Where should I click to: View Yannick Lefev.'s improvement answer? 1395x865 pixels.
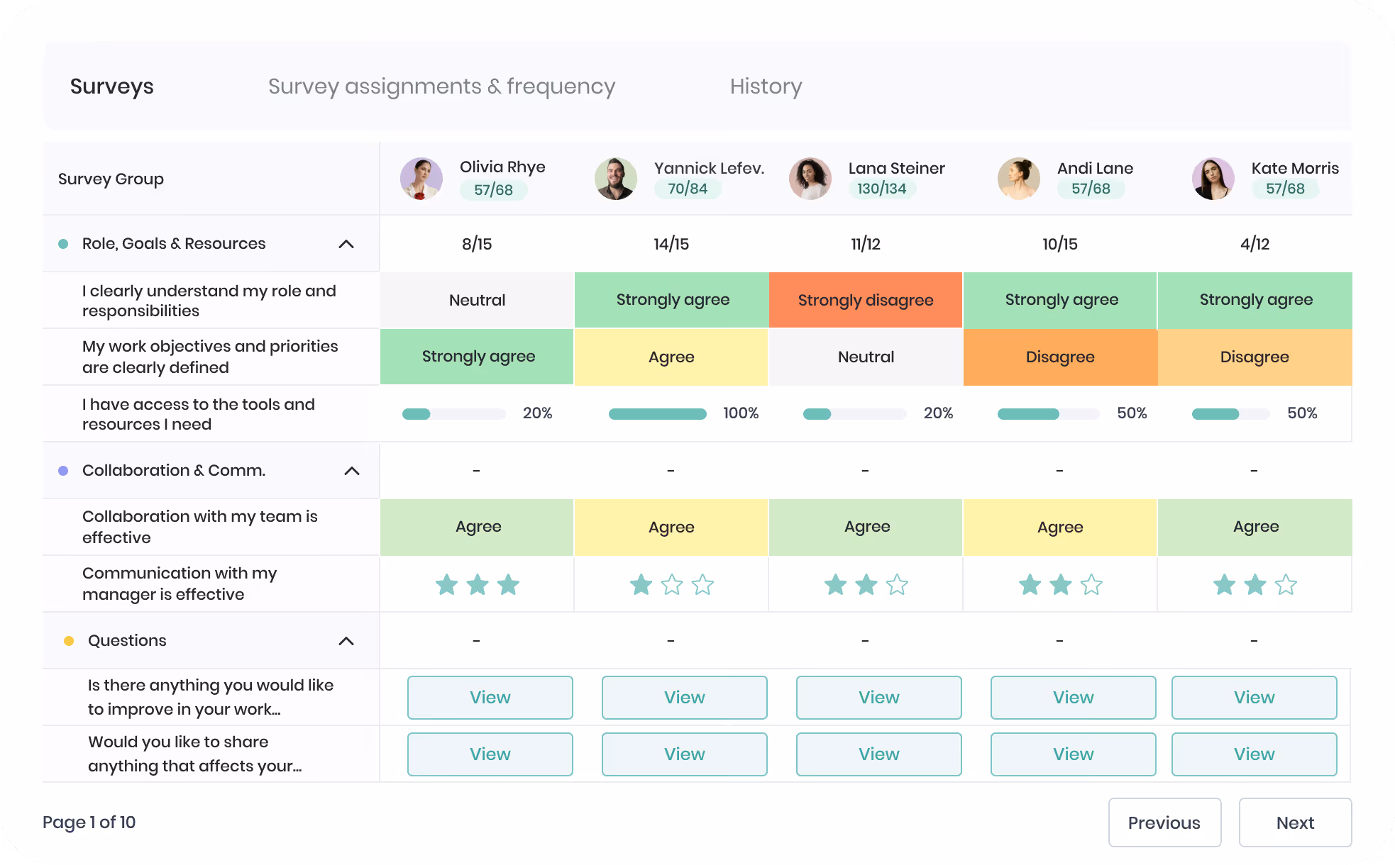coord(685,698)
